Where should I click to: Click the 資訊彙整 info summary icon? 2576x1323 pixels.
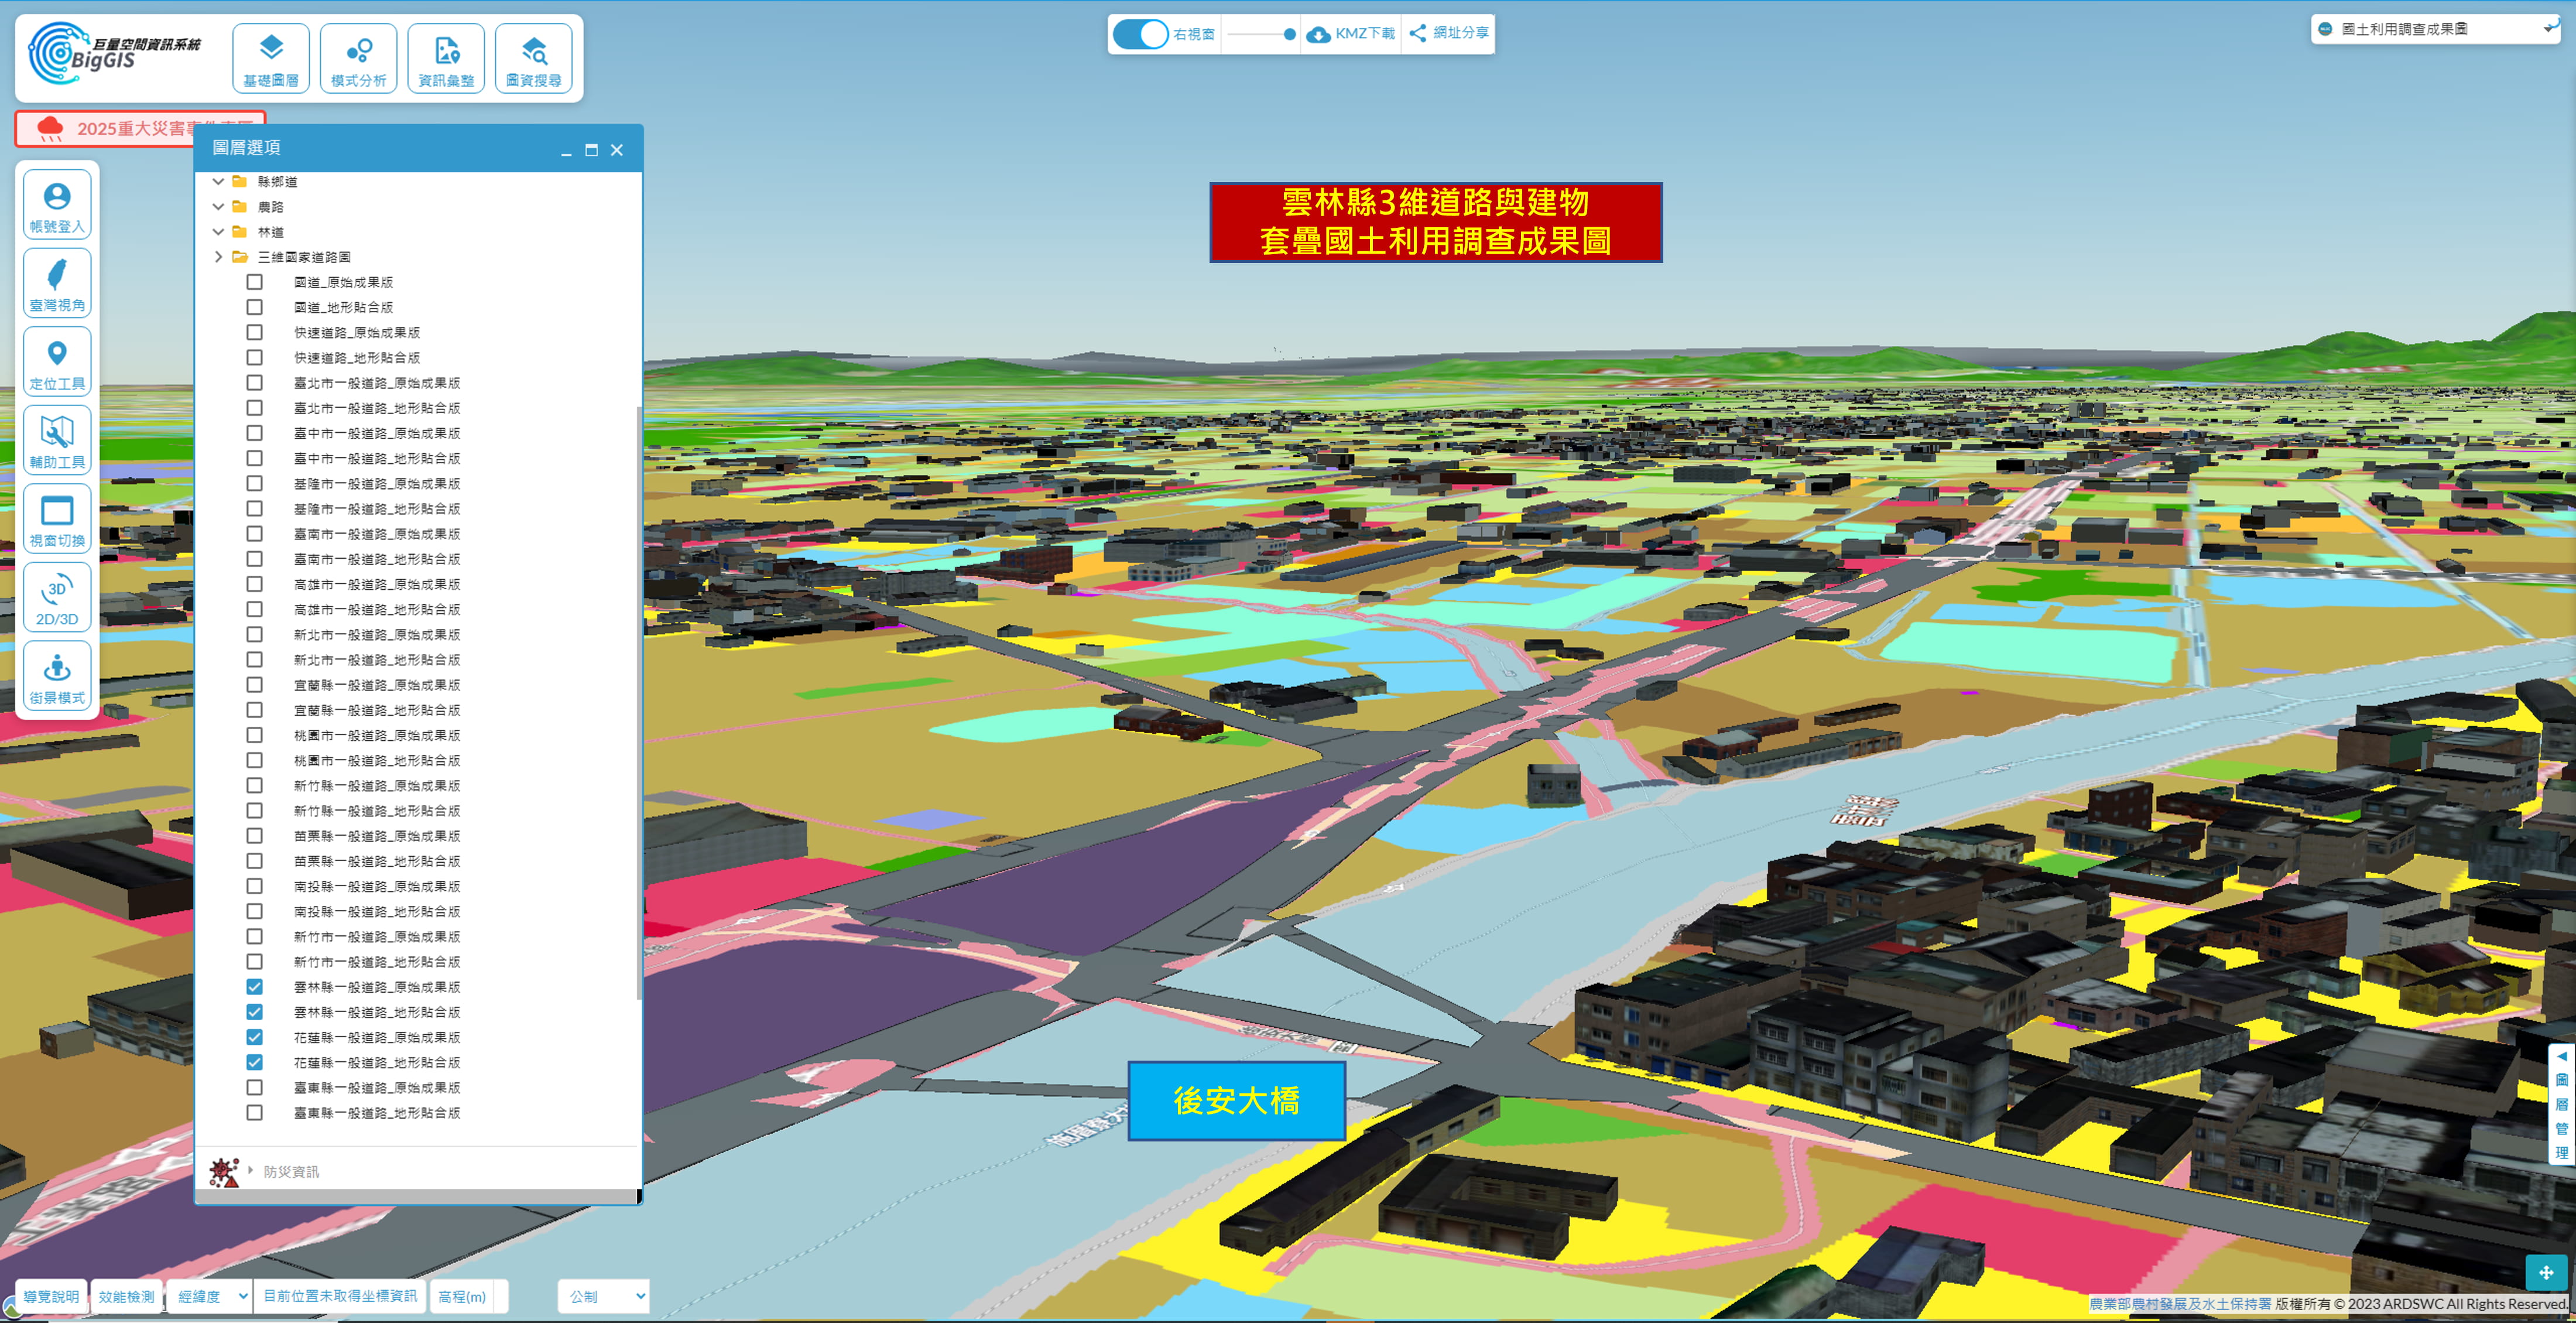click(446, 59)
